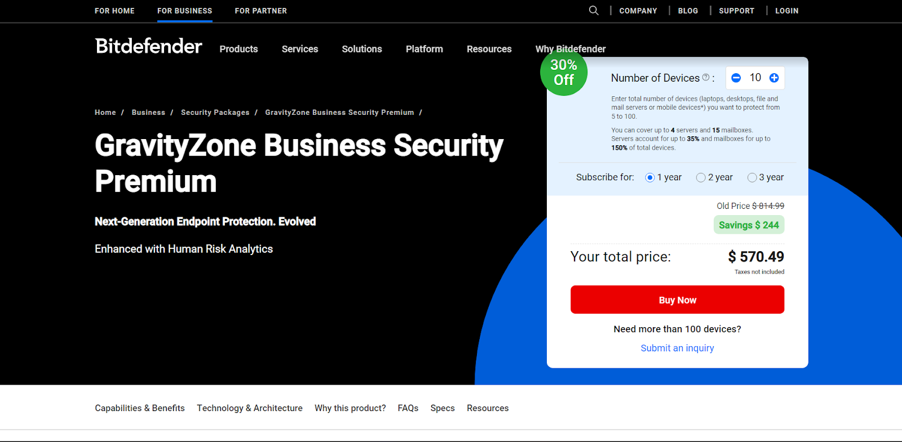Open the Solutions menu
Viewport: 902px width, 442px height.
[362, 49]
